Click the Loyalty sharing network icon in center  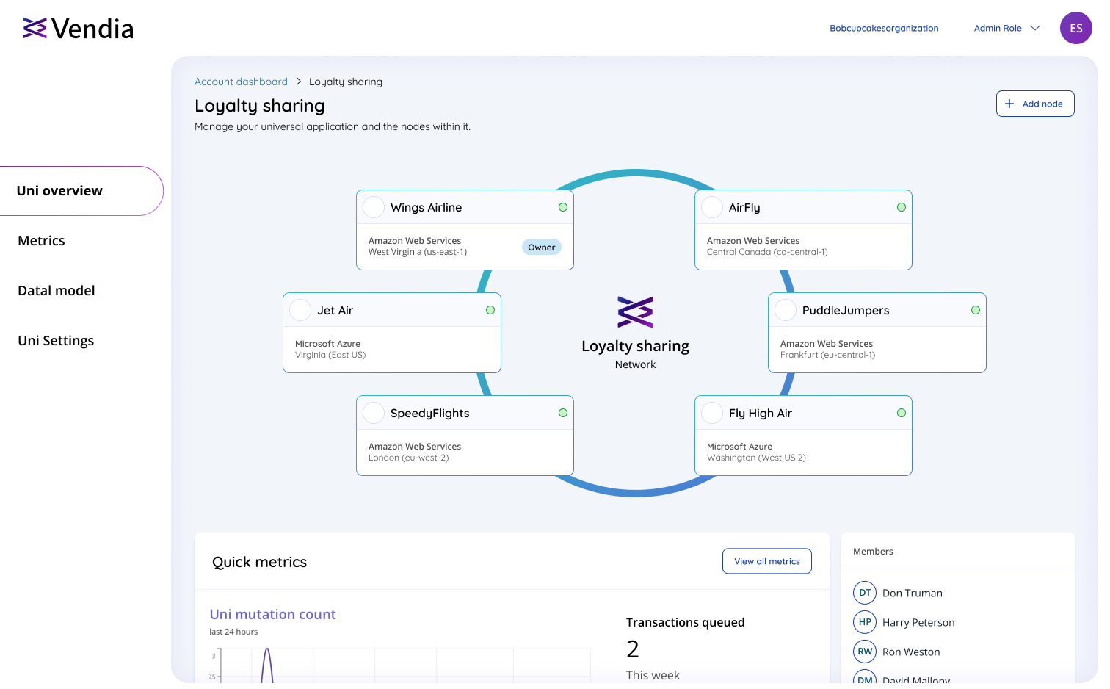(x=636, y=311)
